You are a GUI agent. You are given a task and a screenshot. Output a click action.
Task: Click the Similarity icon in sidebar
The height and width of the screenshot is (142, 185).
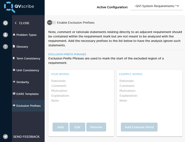tap(14, 82)
